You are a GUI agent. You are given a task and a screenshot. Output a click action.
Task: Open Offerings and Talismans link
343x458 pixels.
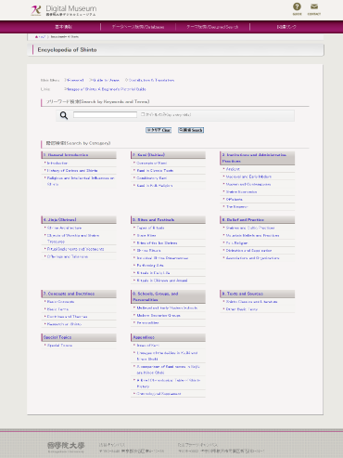click(68, 256)
